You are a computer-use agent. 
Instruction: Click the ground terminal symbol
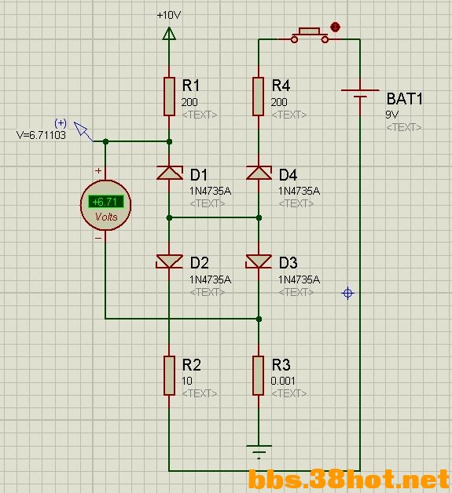pos(259,452)
